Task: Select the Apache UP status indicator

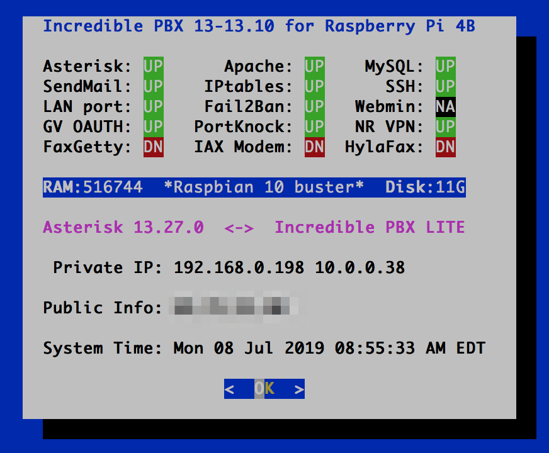Action: tap(314, 67)
